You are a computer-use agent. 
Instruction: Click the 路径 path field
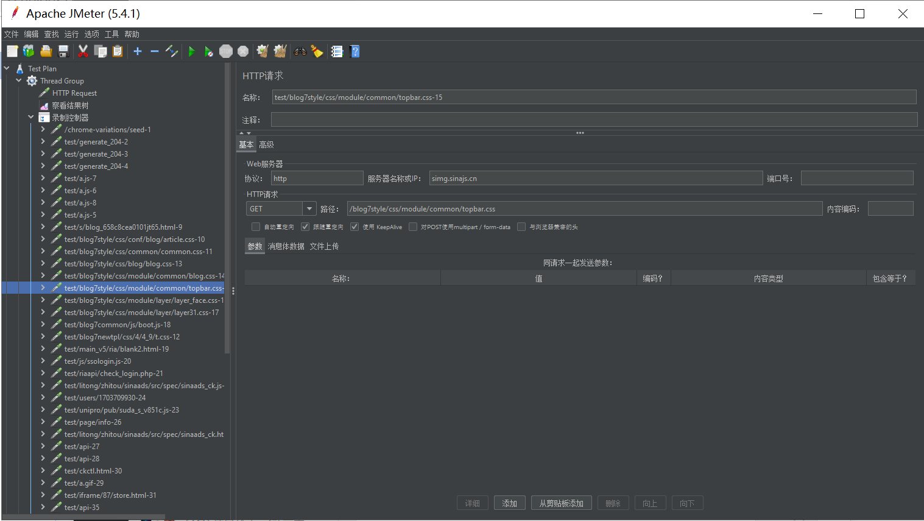click(585, 209)
